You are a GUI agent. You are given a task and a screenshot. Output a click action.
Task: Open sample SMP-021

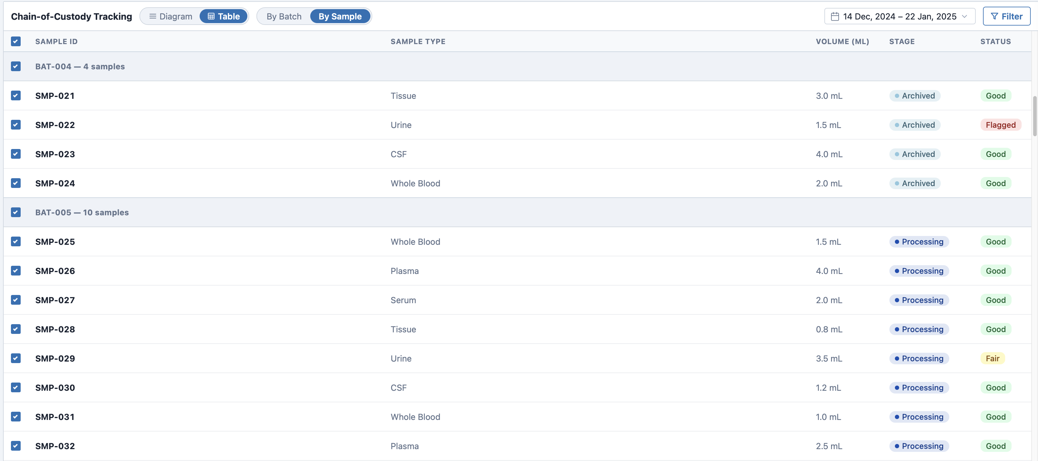pos(55,95)
